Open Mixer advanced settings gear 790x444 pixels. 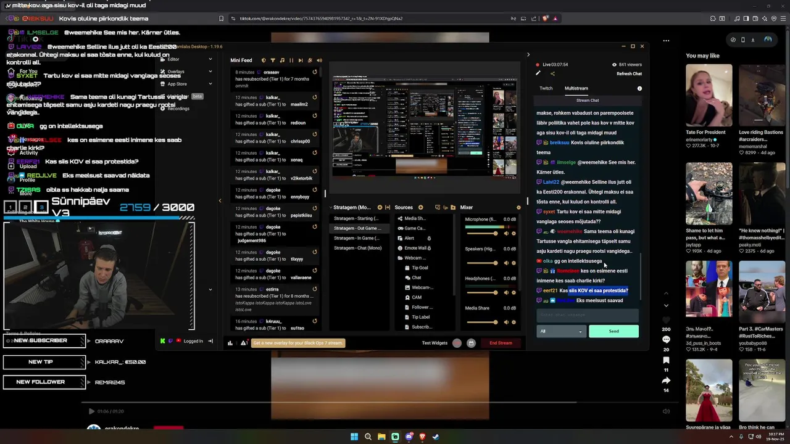pos(518,207)
